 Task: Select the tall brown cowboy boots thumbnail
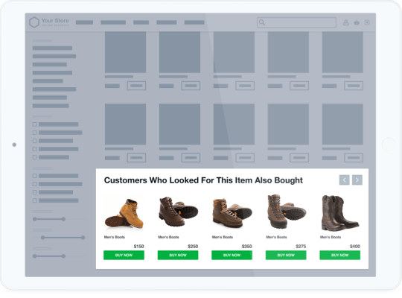coord(340,213)
